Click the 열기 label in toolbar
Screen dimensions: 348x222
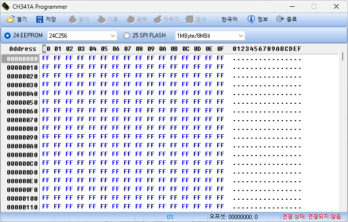click(x=22, y=19)
